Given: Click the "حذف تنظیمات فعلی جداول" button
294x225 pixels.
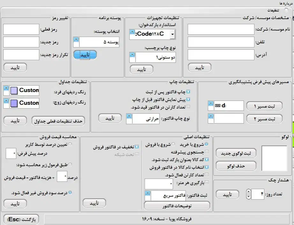Looking at the screenshot, I should [x=58, y=121].
